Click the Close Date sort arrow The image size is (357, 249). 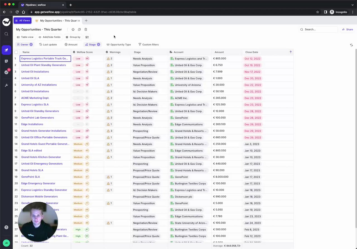click(291, 52)
